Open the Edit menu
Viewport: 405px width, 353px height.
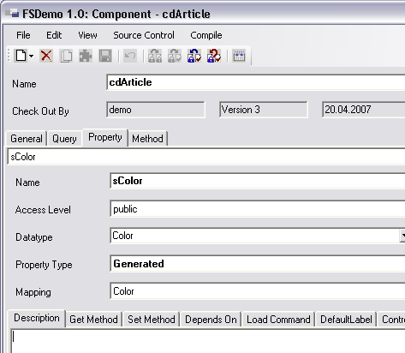54,35
